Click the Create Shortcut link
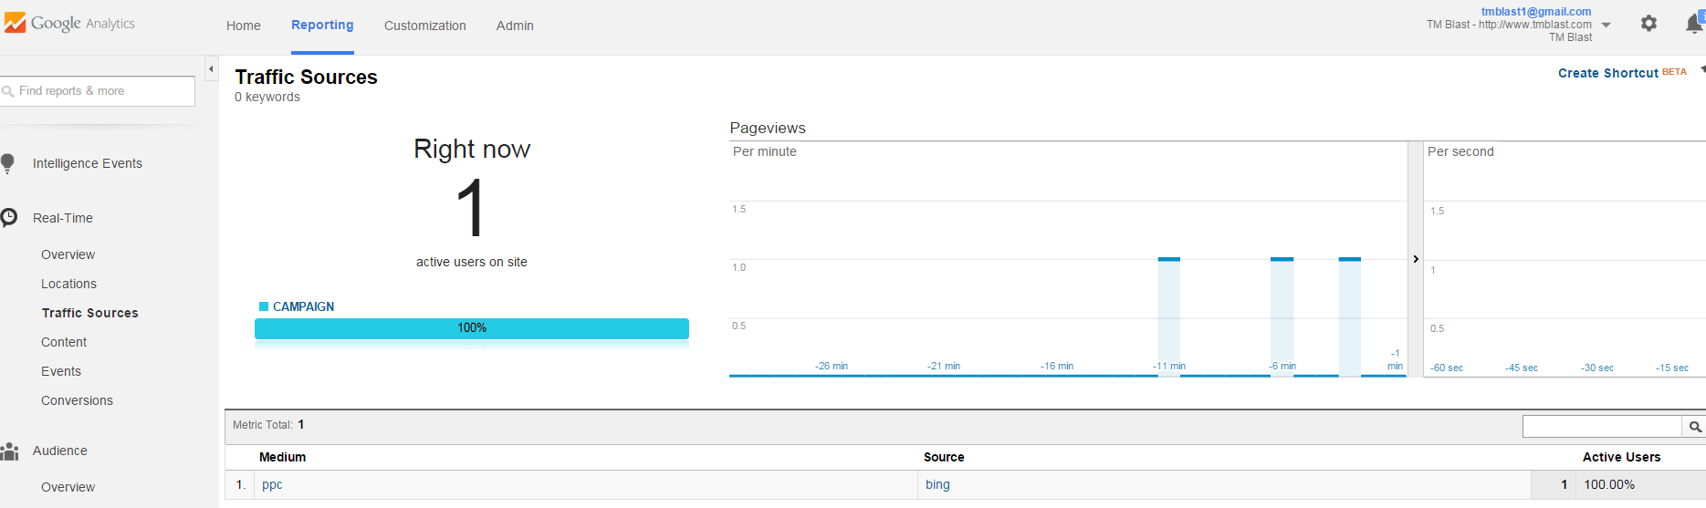 click(x=1608, y=73)
